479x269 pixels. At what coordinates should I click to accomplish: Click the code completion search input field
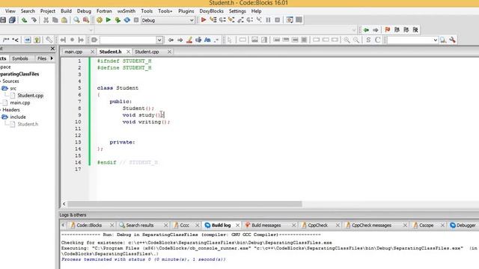click(128, 40)
